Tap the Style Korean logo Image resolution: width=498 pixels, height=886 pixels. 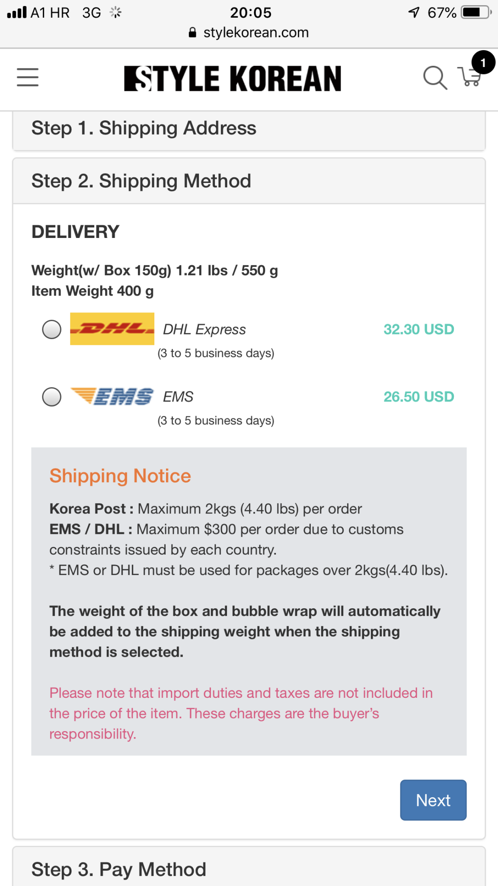233,78
